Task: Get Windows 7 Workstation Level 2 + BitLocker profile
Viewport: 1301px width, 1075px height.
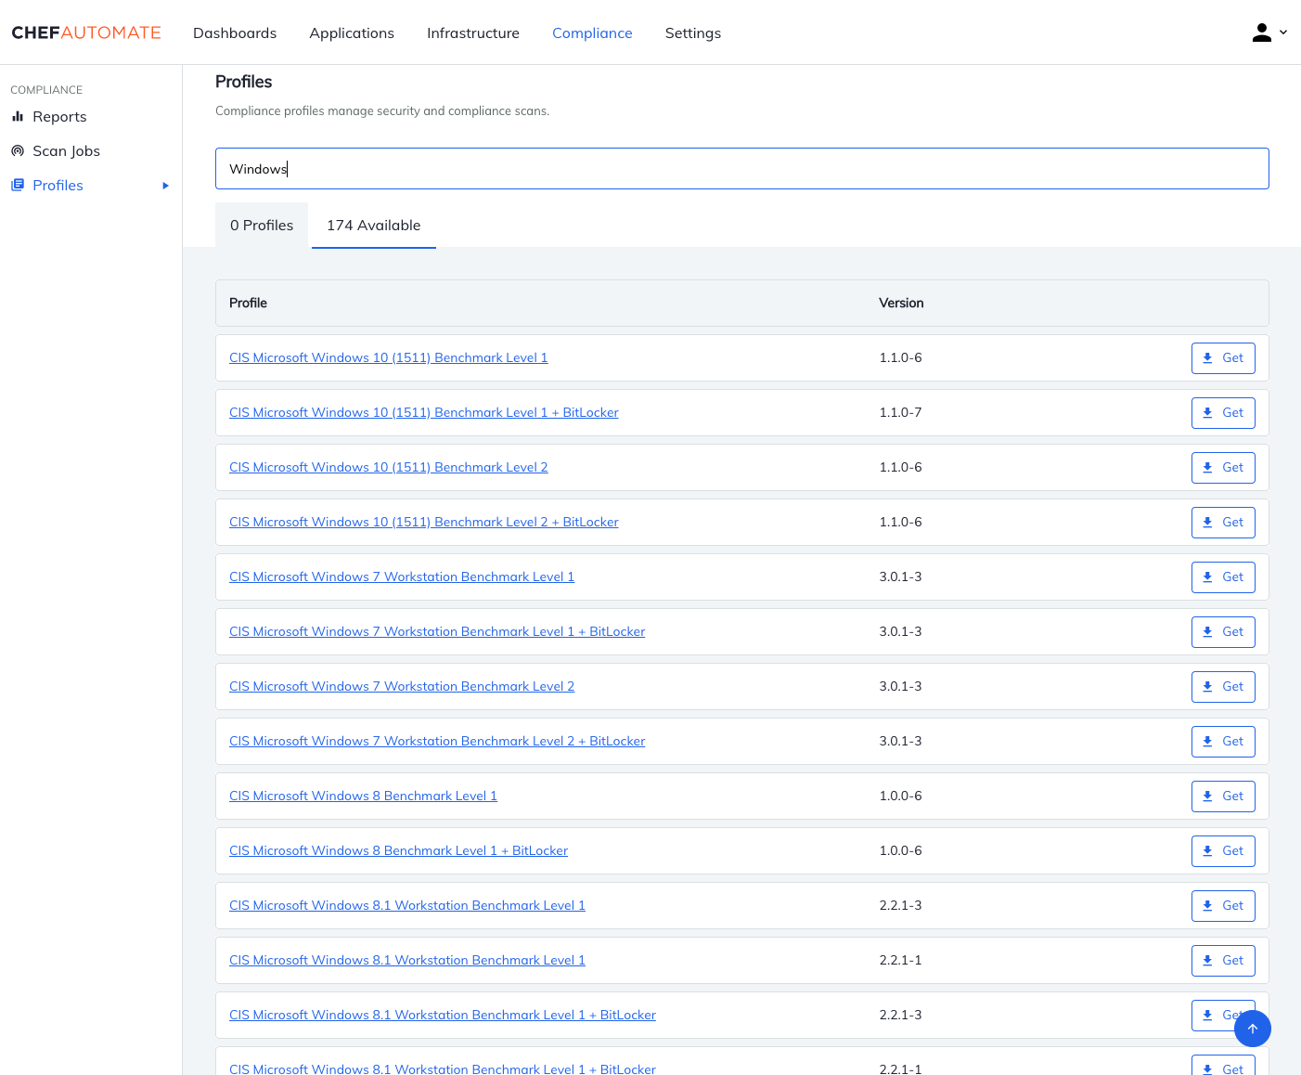Action: [1223, 742]
